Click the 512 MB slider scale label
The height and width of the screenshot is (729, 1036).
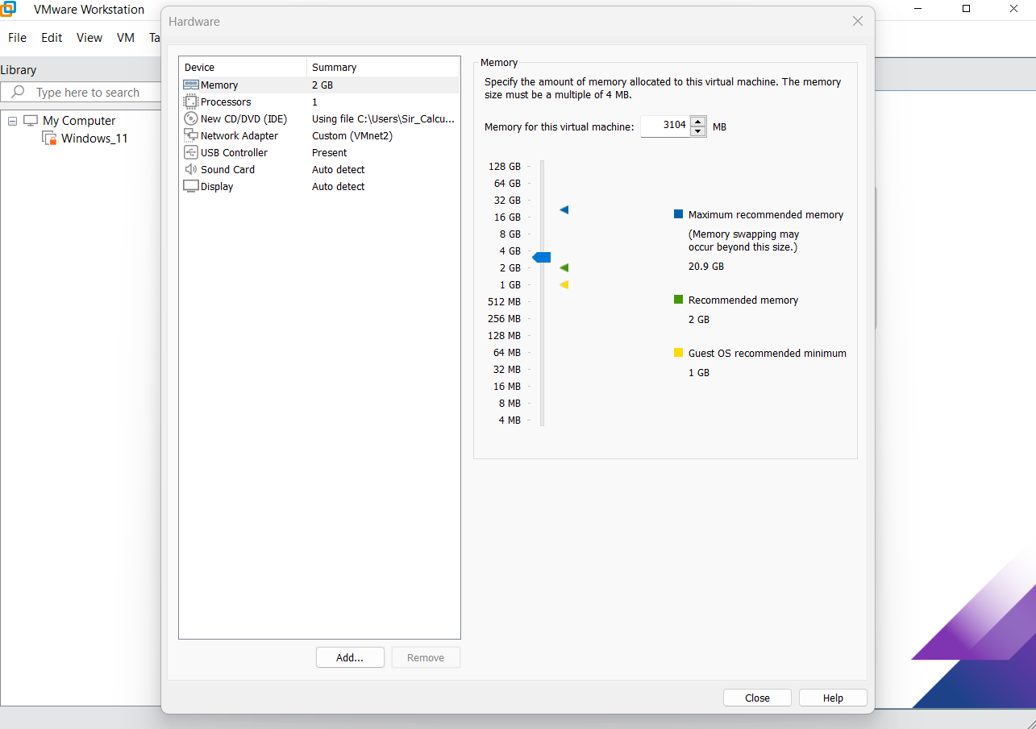[504, 301]
